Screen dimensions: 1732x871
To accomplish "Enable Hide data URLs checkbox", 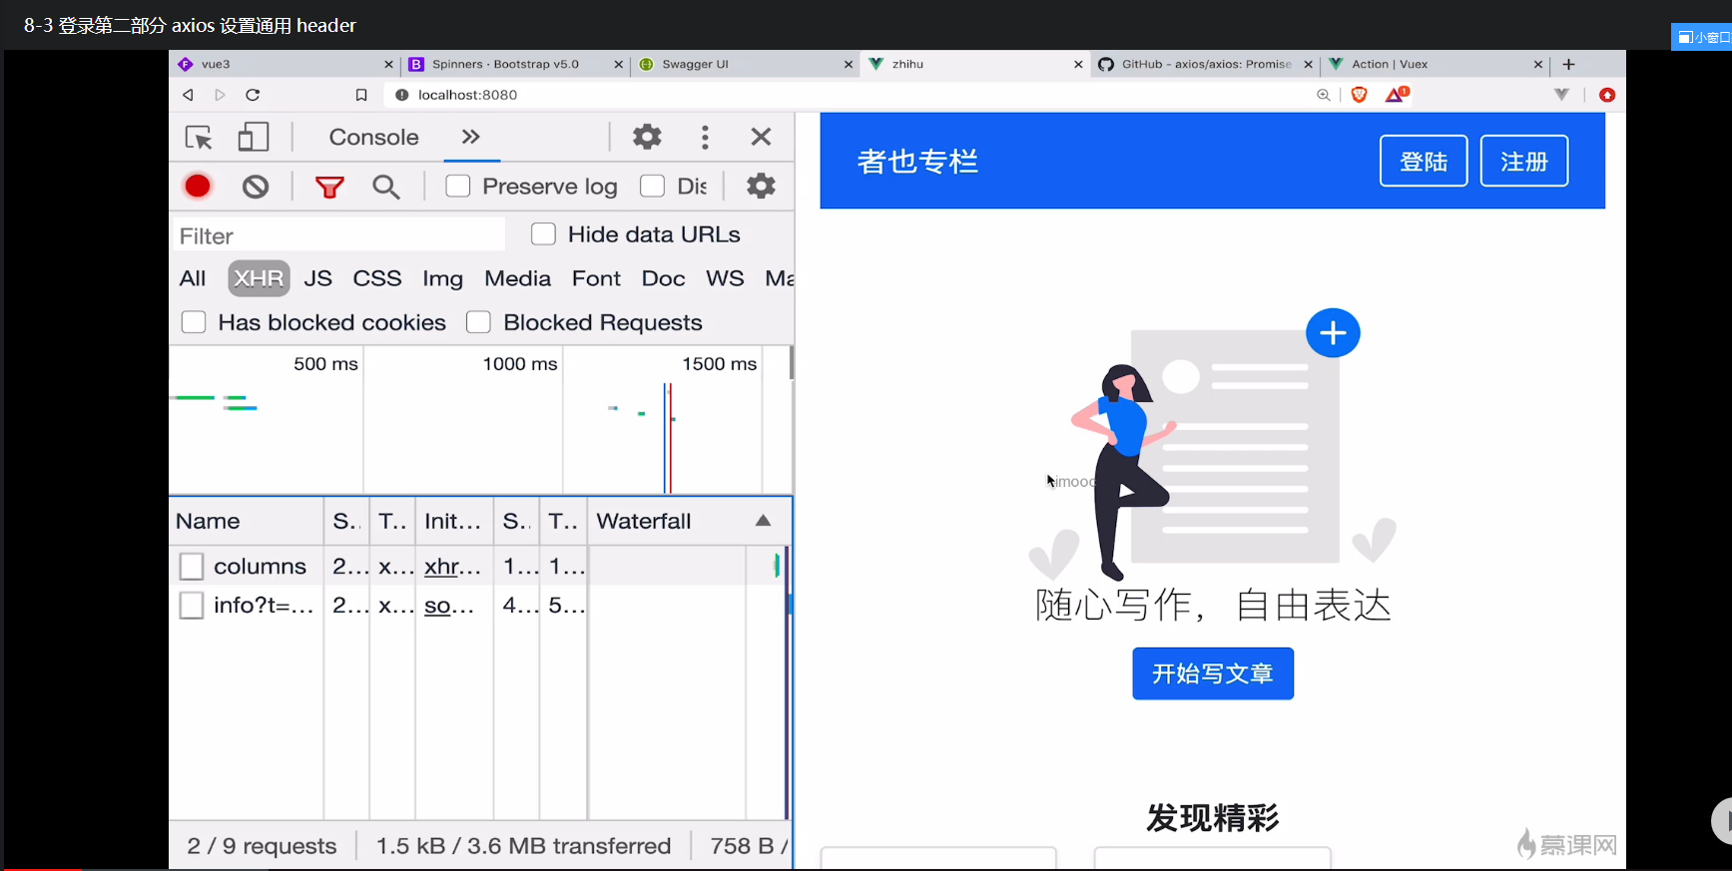I will pos(543,234).
